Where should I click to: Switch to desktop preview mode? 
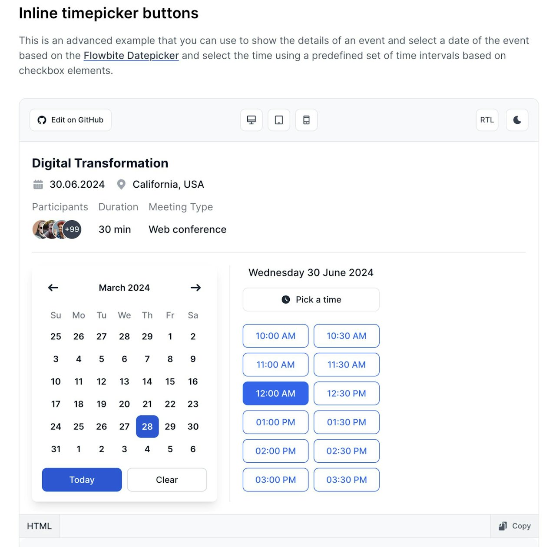point(251,120)
